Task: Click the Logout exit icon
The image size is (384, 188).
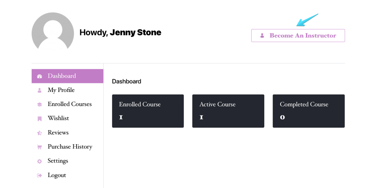Action: pyautogui.click(x=40, y=175)
